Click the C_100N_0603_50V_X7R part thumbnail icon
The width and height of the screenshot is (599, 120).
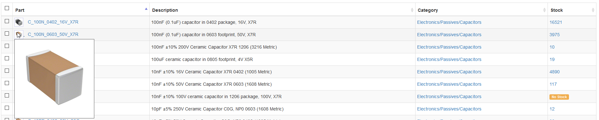[19, 34]
